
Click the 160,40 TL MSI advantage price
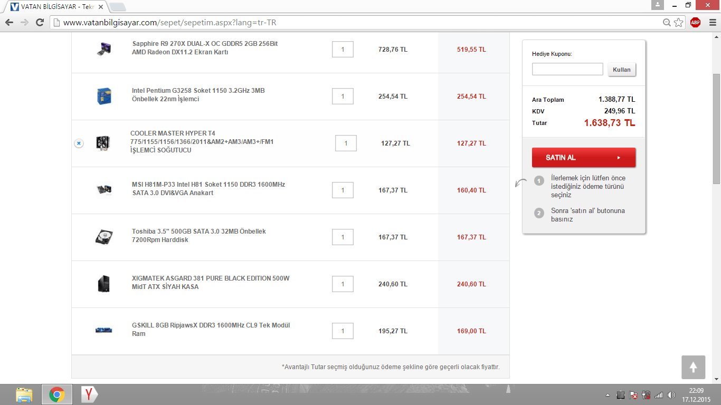pyautogui.click(x=471, y=190)
